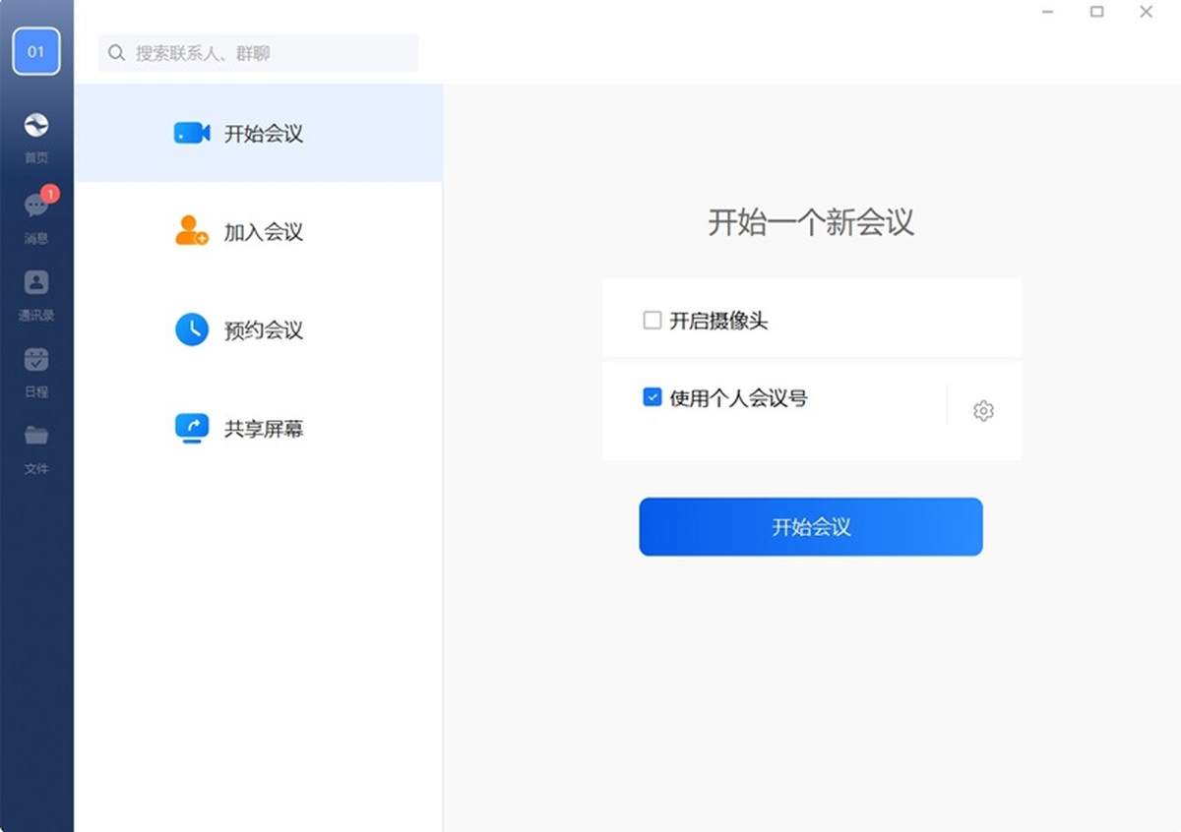This screenshot has width=1181, height=832.
Task: Click the blue clock schedule icon
Action: [192, 329]
